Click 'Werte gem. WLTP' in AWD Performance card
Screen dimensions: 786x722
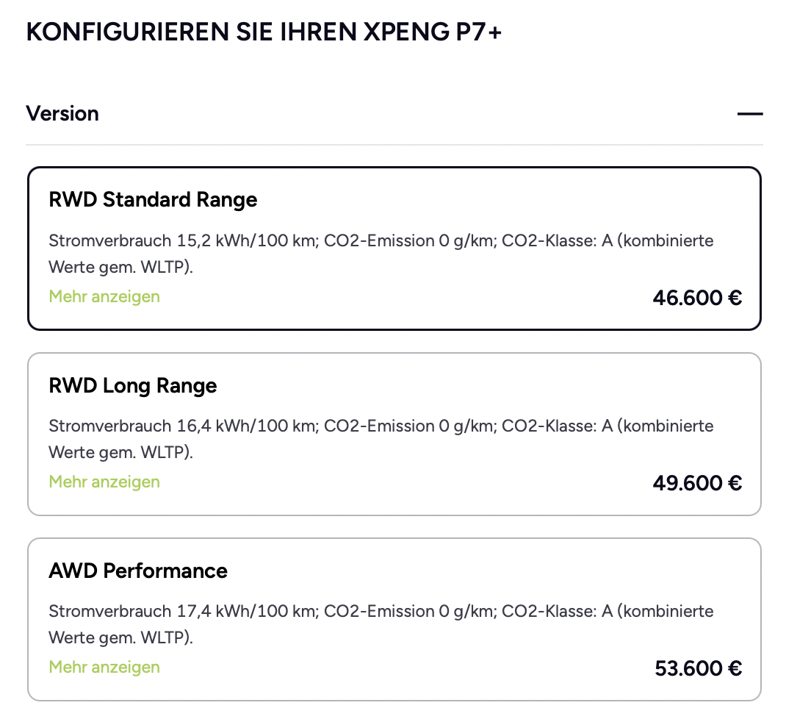(120, 637)
